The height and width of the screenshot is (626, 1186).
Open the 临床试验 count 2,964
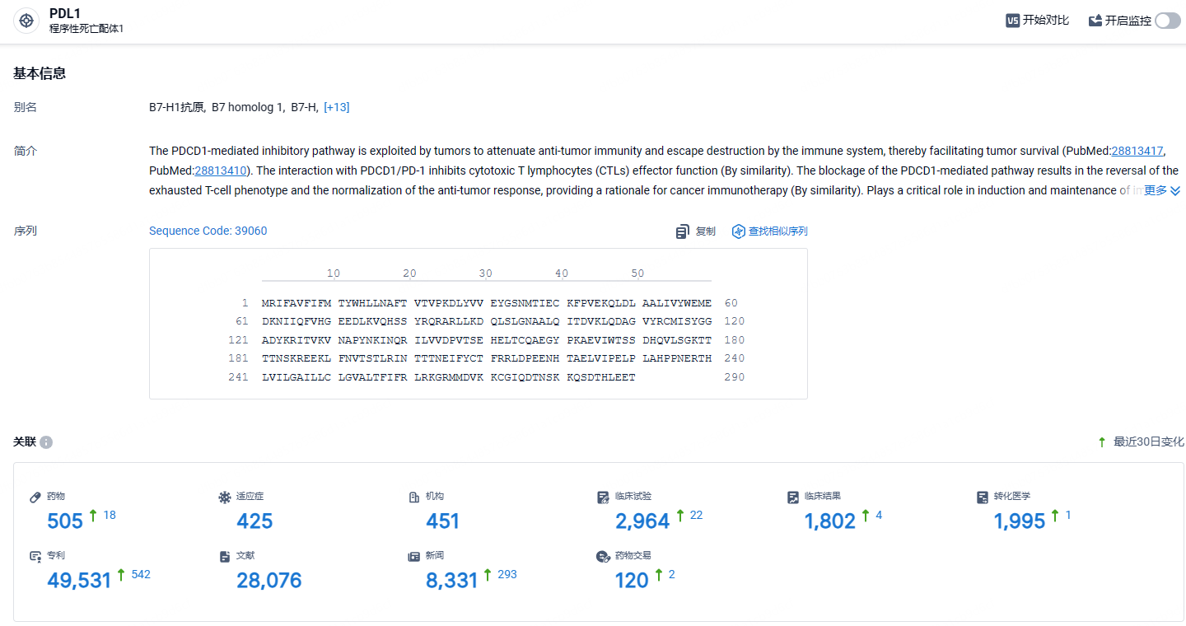pos(642,521)
